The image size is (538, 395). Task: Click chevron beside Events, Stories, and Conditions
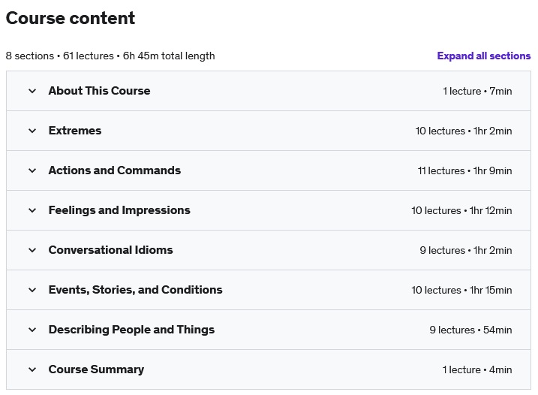pos(32,290)
